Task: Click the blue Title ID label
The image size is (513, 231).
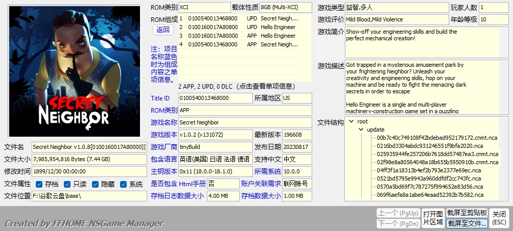Action: (160, 98)
